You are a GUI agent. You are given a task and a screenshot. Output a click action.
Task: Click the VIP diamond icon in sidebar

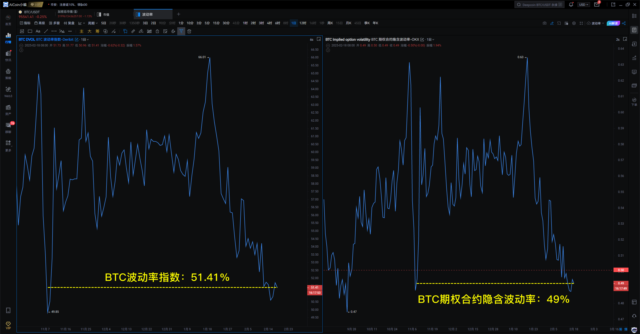pos(8,326)
